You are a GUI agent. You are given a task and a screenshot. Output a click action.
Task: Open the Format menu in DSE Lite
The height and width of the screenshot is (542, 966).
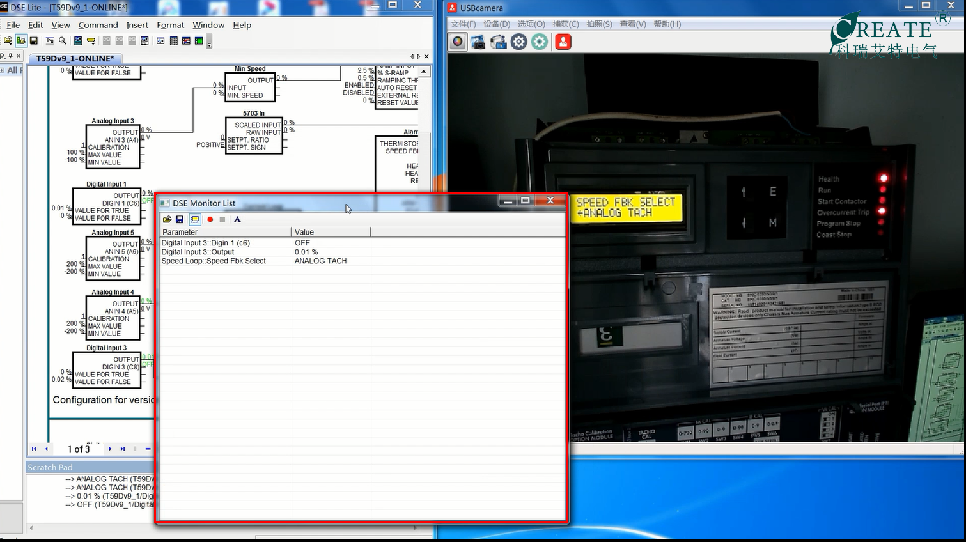pyautogui.click(x=171, y=25)
